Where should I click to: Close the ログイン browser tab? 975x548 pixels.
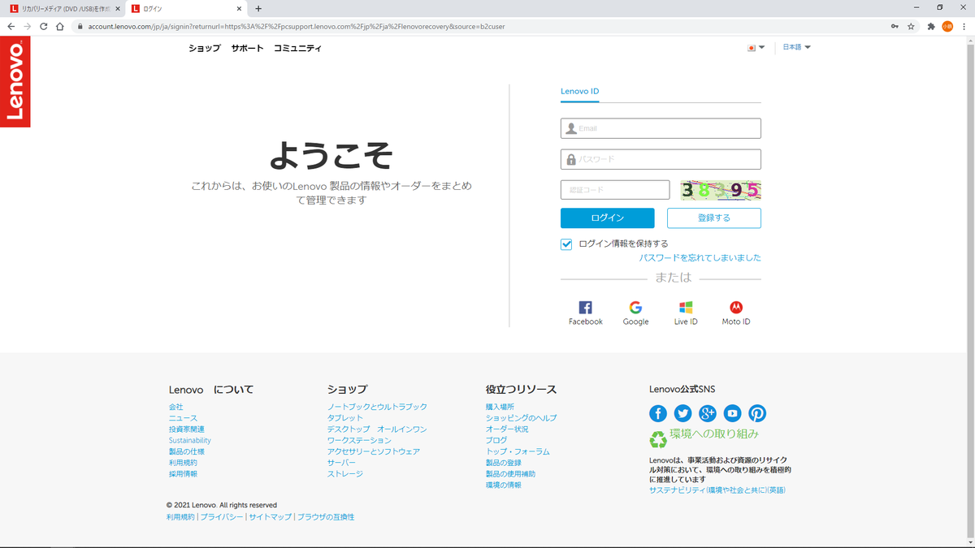pyautogui.click(x=239, y=8)
